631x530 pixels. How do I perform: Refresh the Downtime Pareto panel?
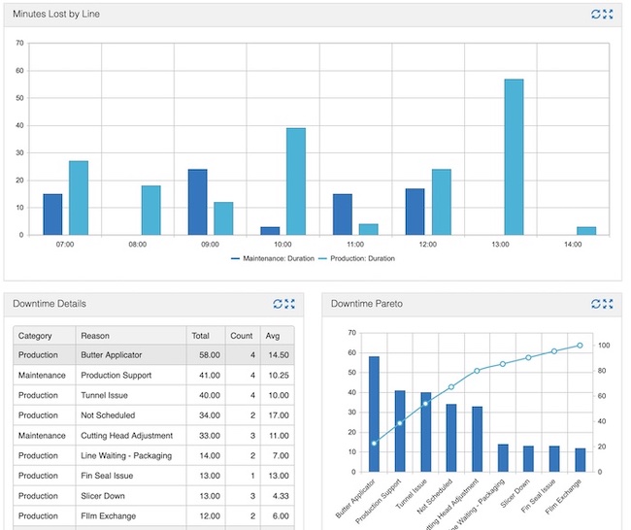click(596, 304)
